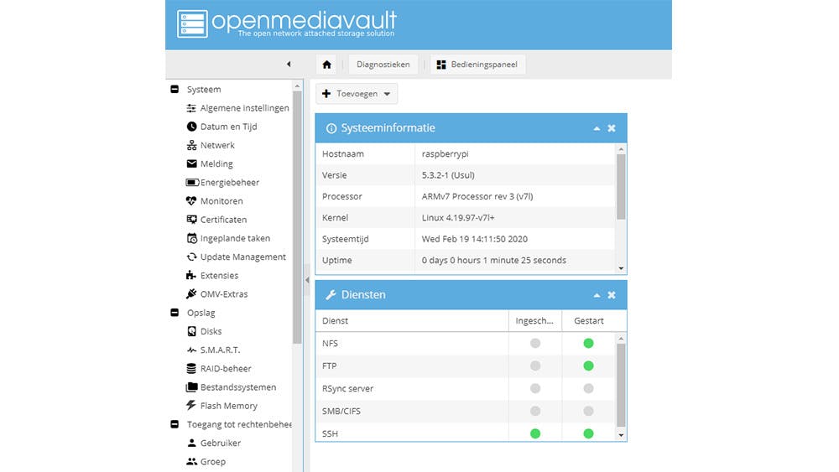Click the Ingeplande taken calendar icon
The height and width of the screenshot is (472, 839).
pos(191,238)
